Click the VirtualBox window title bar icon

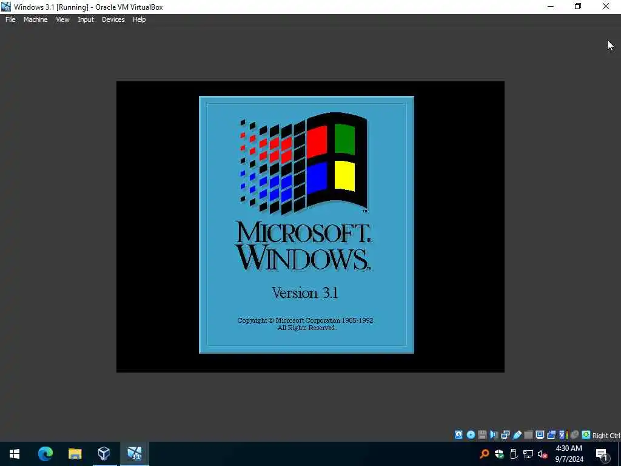click(x=6, y=7)
